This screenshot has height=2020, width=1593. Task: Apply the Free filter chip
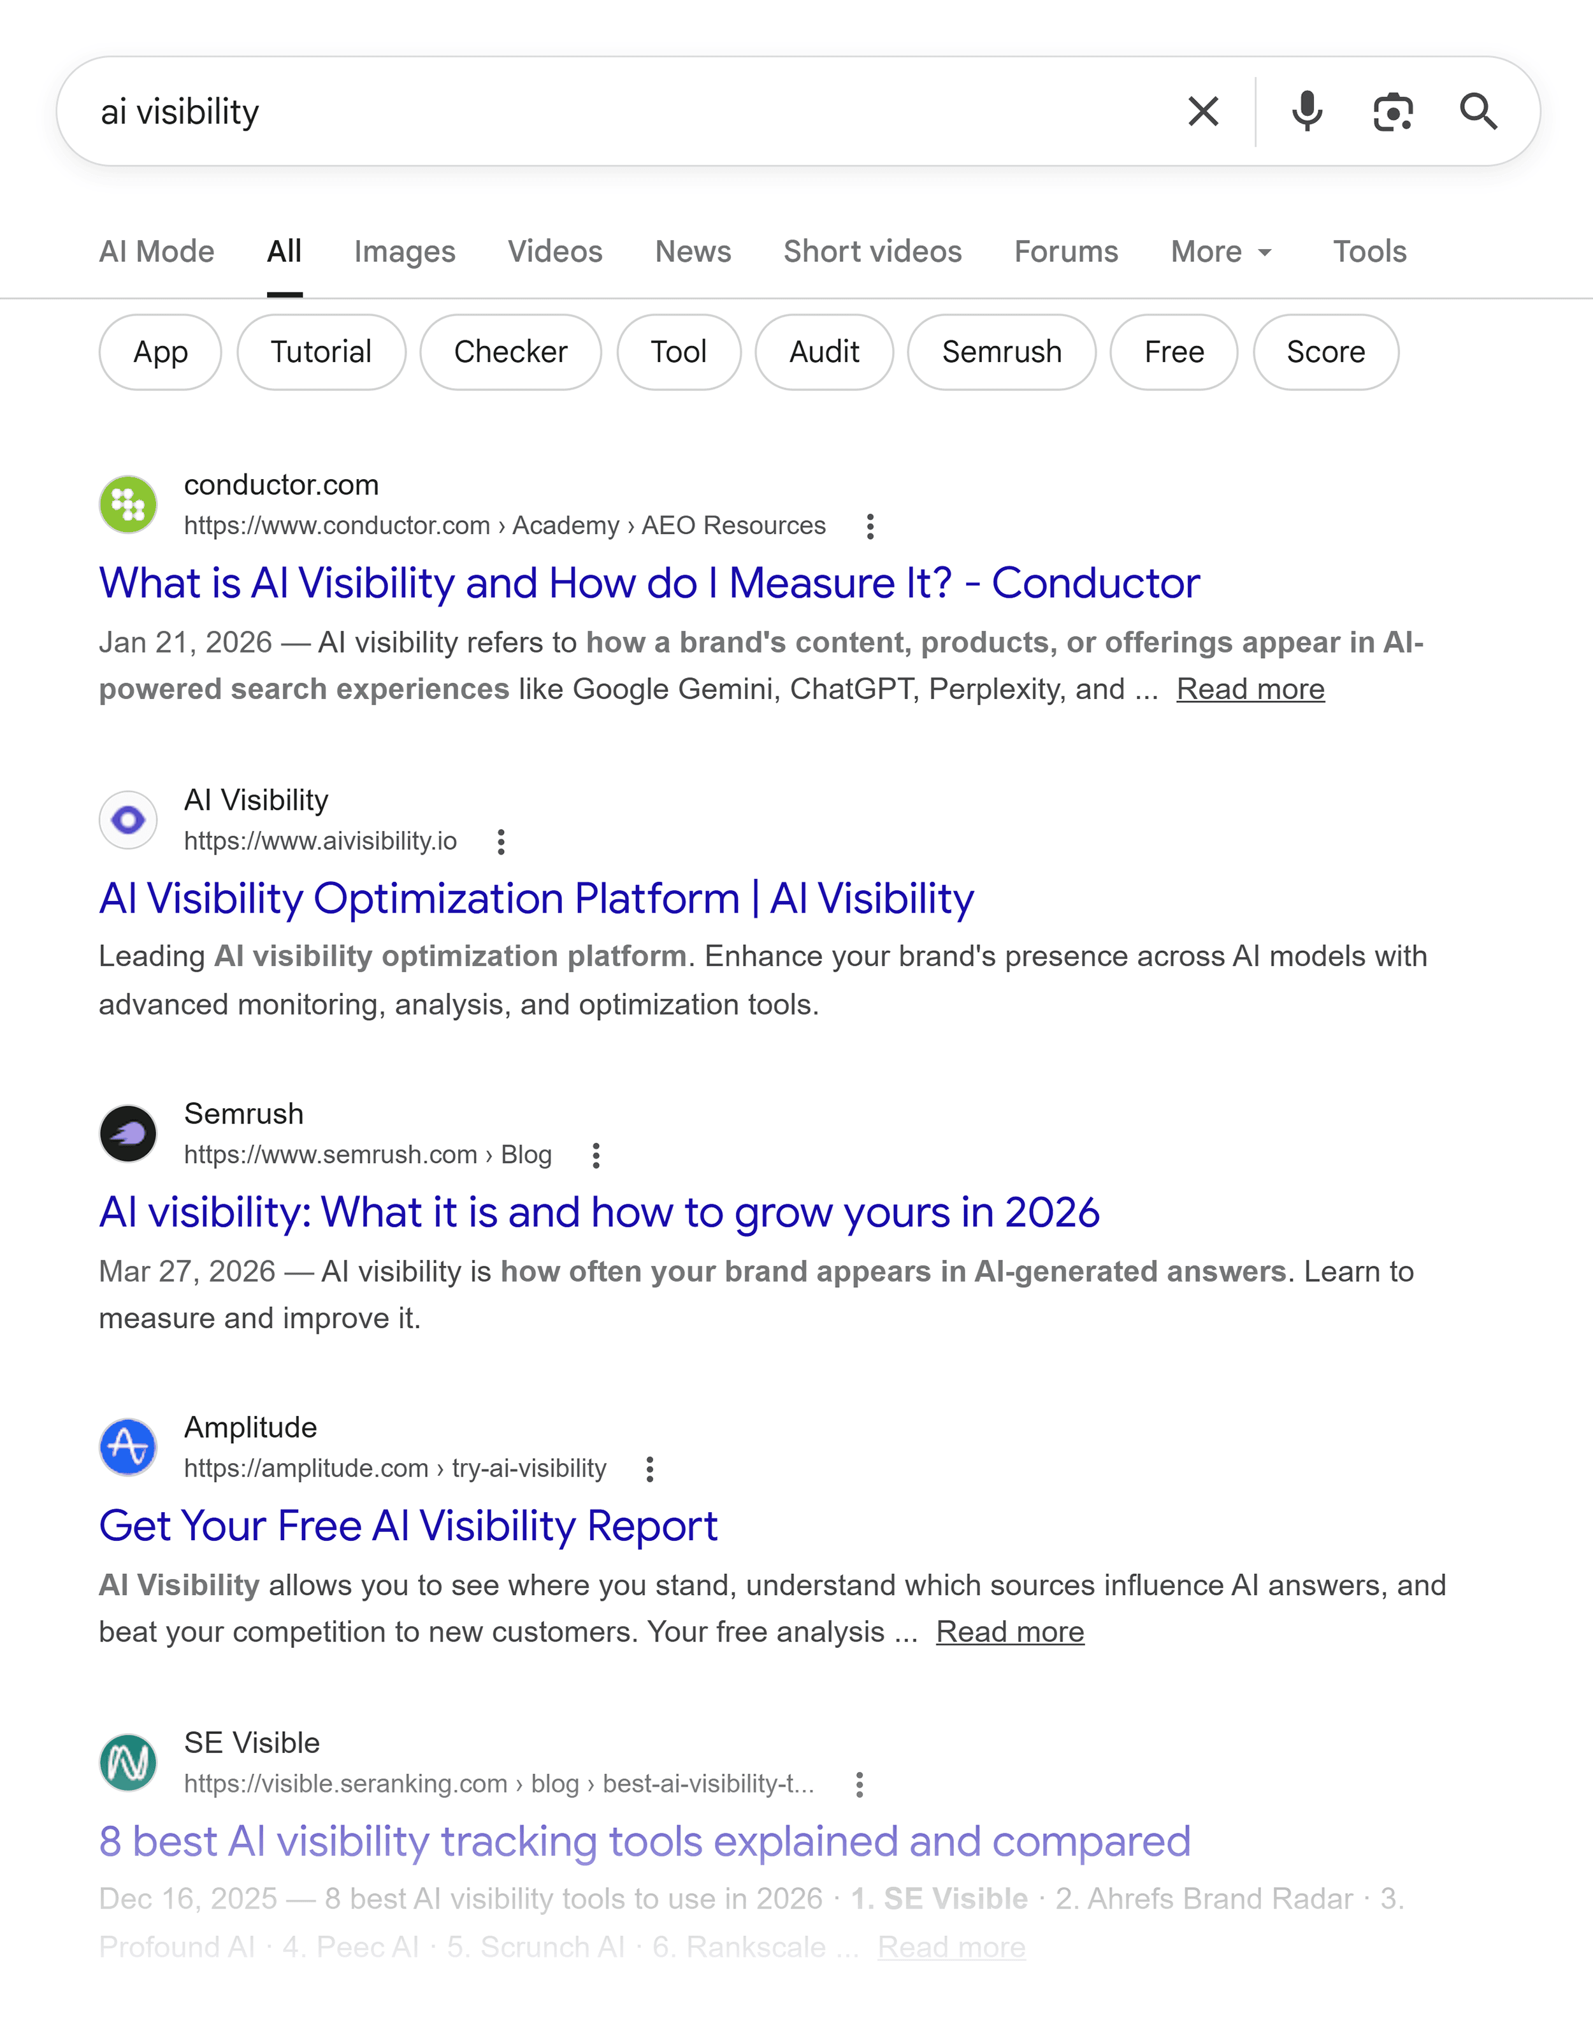coord(1173,352)
